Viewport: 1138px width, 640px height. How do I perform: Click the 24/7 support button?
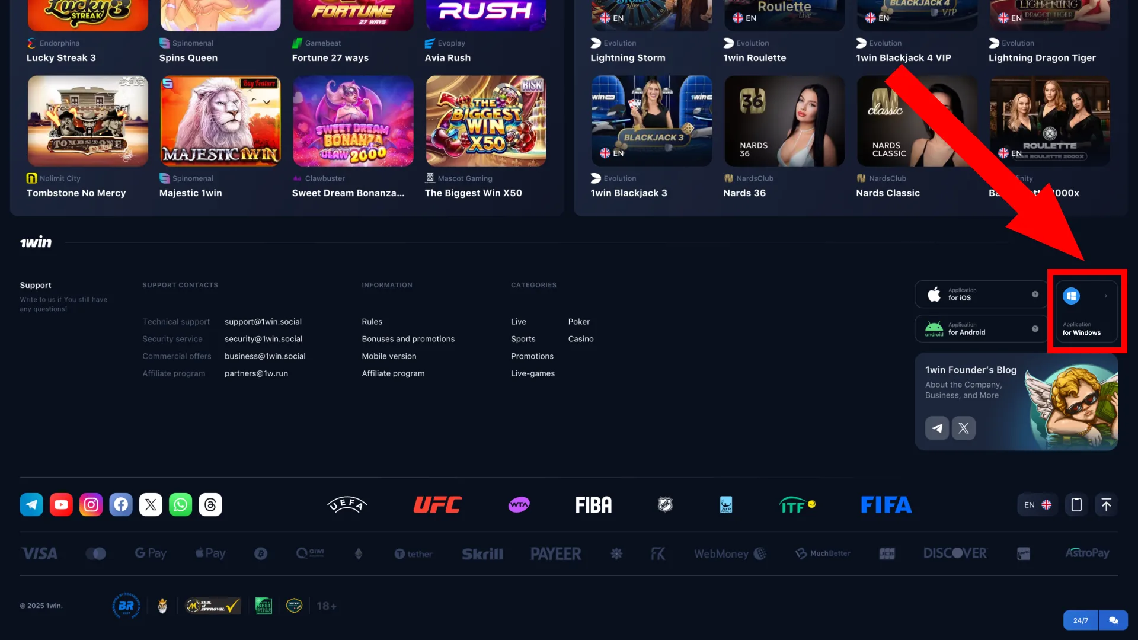tap(1081, 620)
